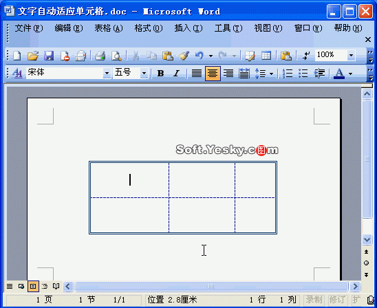The width and height of the screenshot is (377, 308).
Task: Toggle Italic formatting
Action: (177, 74)
